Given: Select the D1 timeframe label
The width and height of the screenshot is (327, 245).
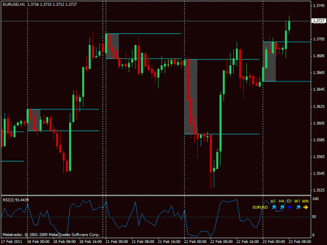Looking at the screenshot, I should pos(289,201).
